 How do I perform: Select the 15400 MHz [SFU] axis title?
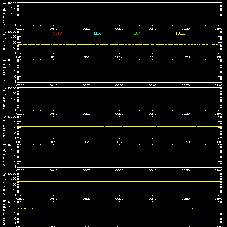4,213
